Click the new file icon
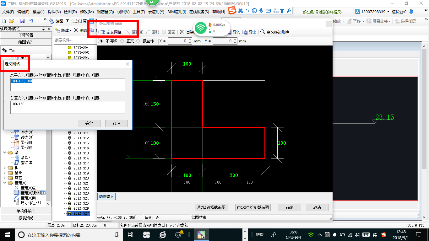 4,21
